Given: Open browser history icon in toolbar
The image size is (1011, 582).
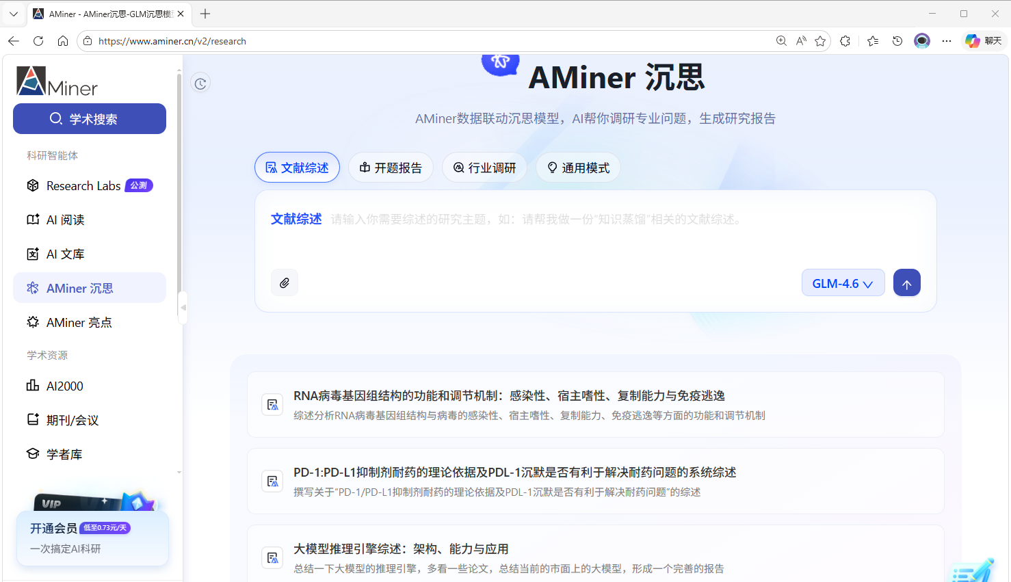Looking at the screenshot, I should (x=897, y=41).
